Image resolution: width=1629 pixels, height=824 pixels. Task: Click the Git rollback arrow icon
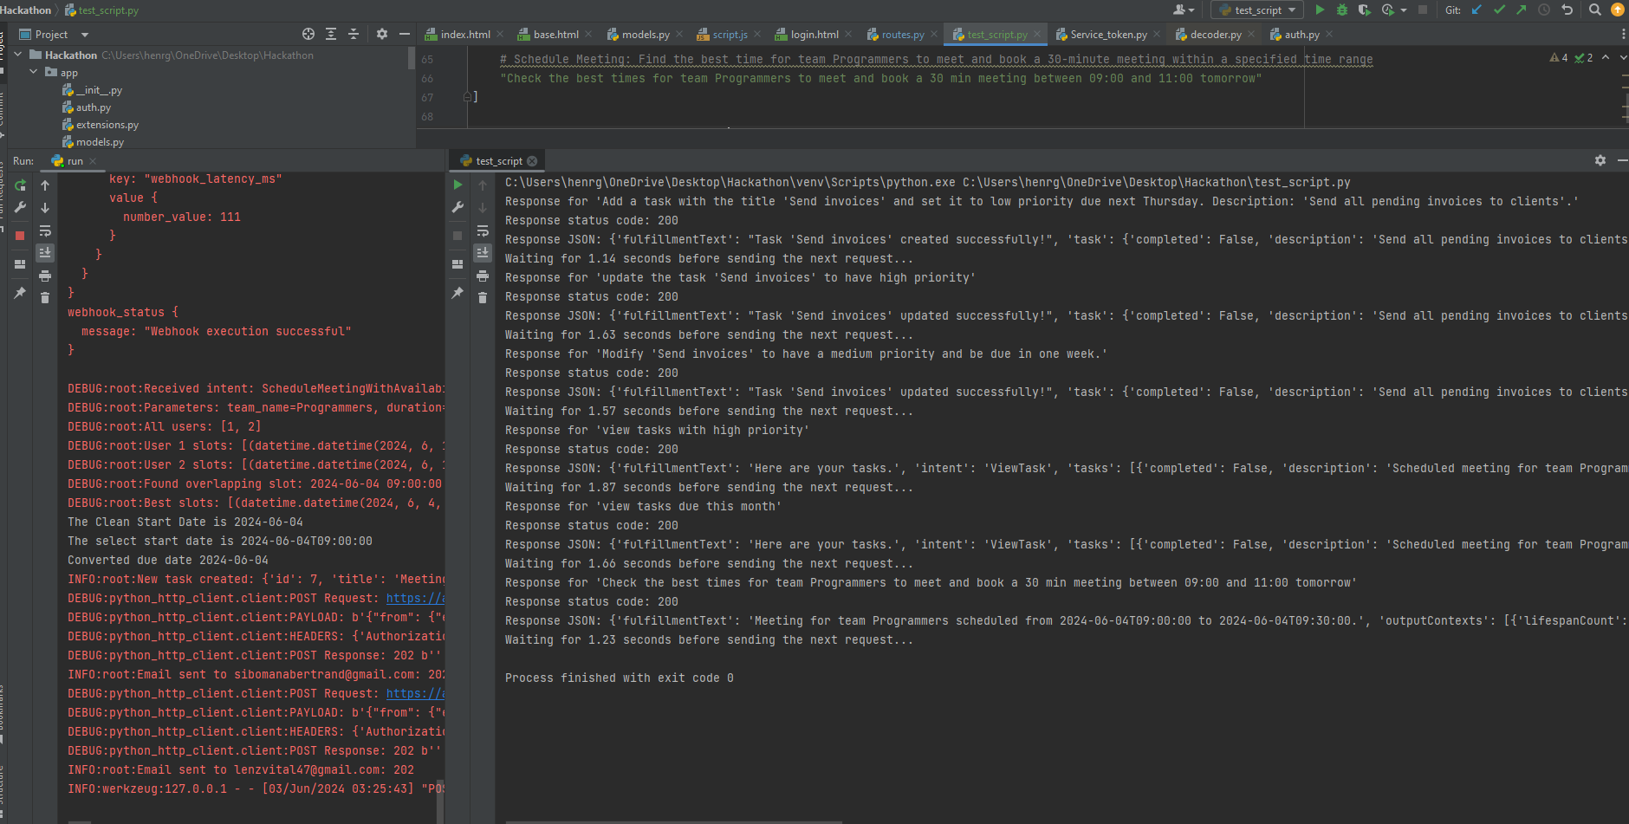1567,10
